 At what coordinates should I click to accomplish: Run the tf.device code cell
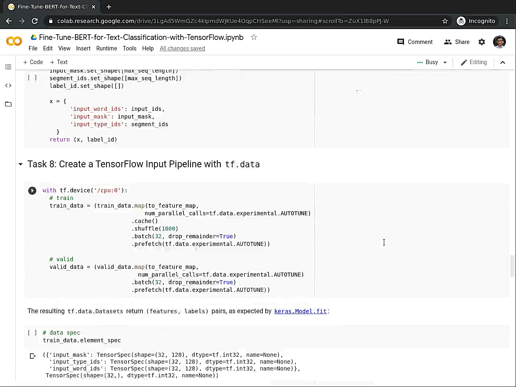(x=32, y=191)
